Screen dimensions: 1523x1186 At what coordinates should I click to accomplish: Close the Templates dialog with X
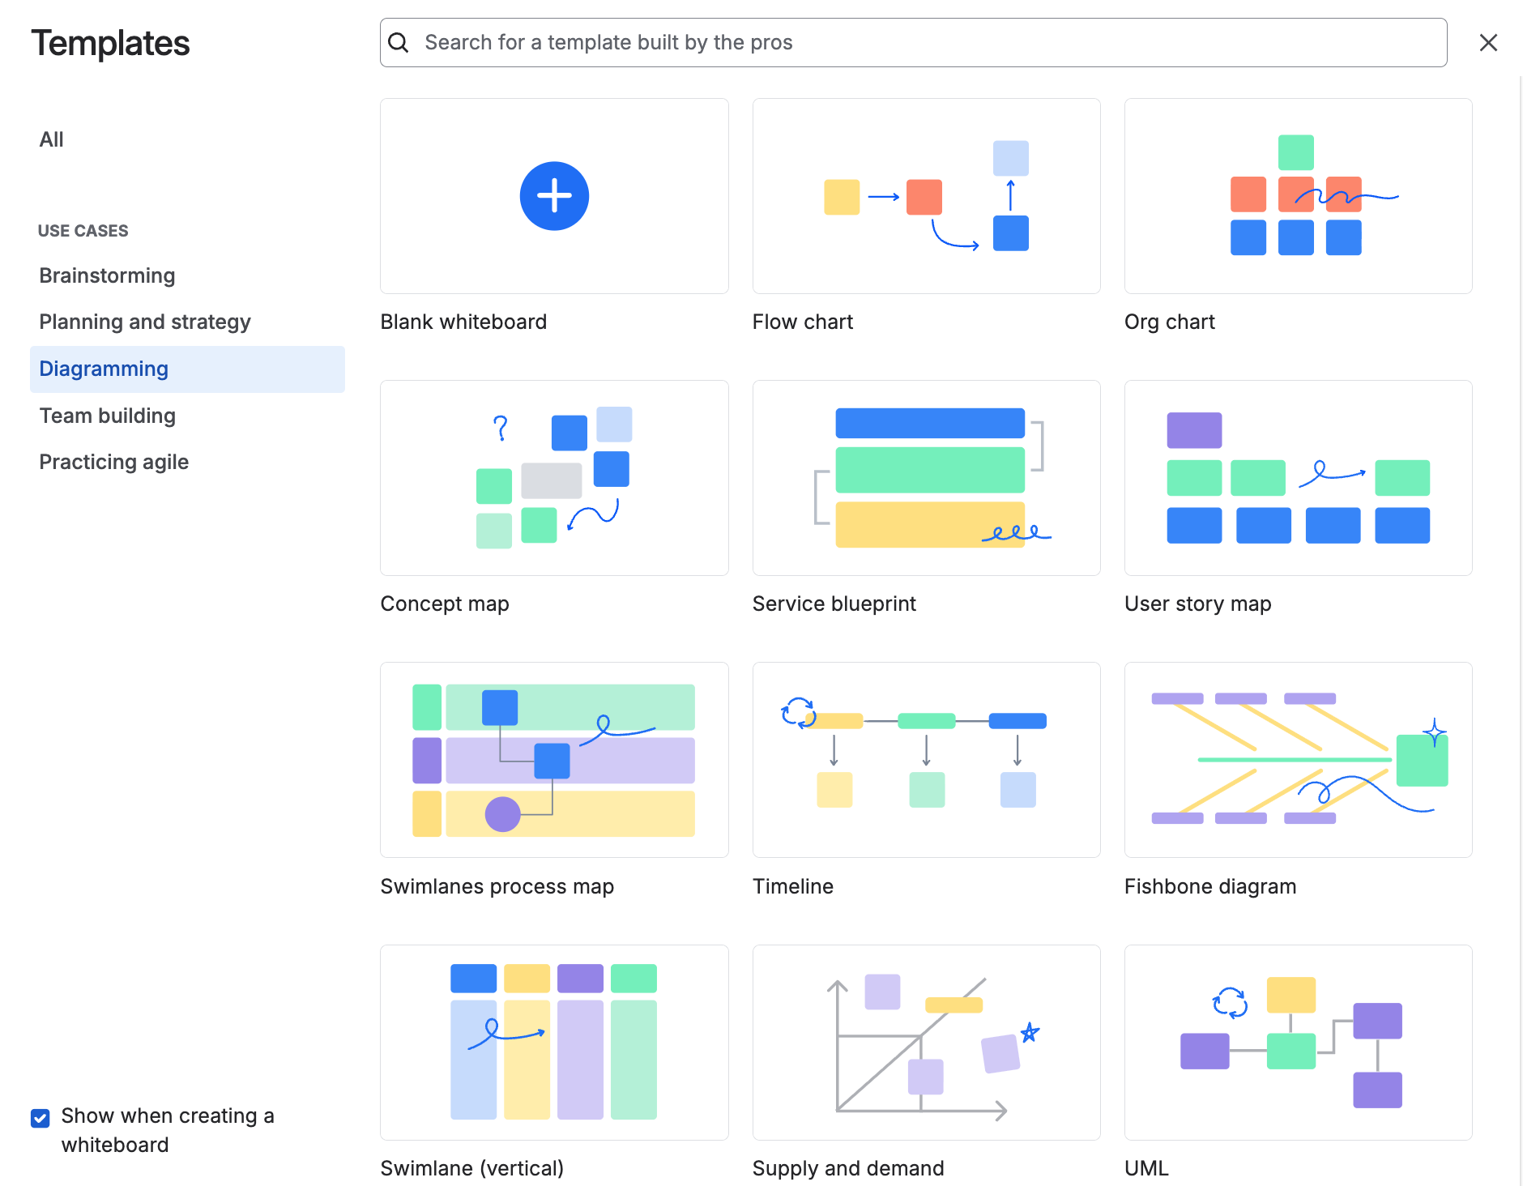[x=1488, y=42]
